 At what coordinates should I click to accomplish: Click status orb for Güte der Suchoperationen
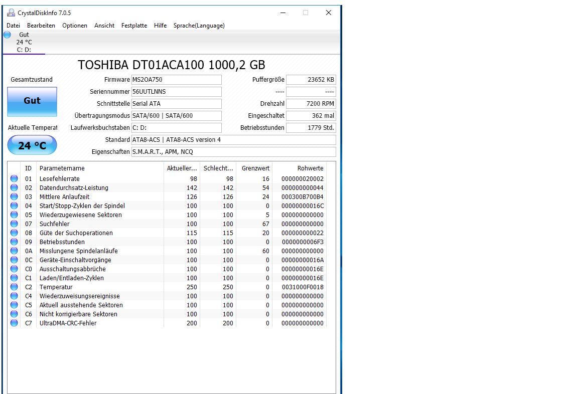[x=14, y=233]
